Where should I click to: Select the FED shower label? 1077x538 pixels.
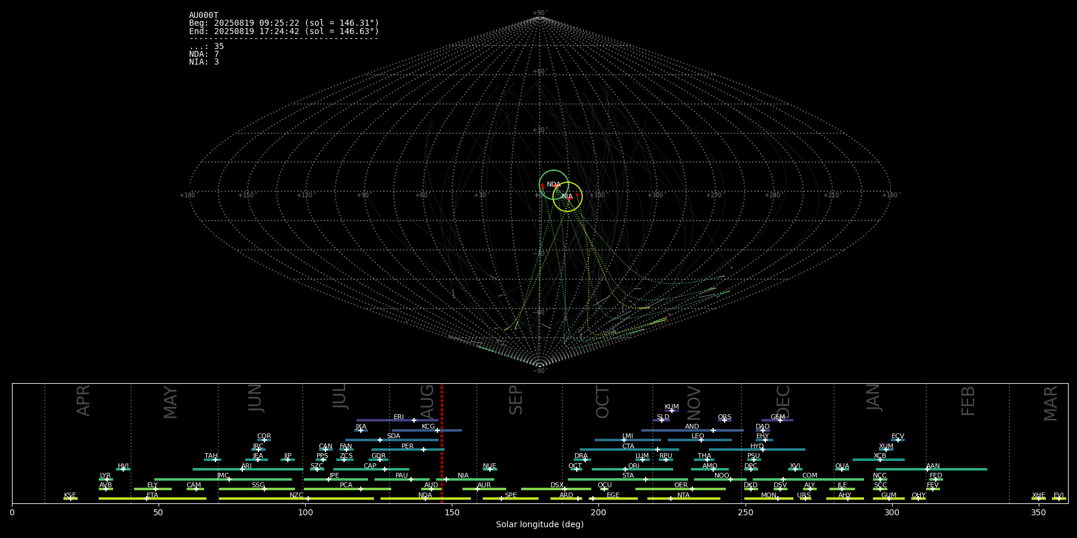pyautogui.click(x=936, y=476)
